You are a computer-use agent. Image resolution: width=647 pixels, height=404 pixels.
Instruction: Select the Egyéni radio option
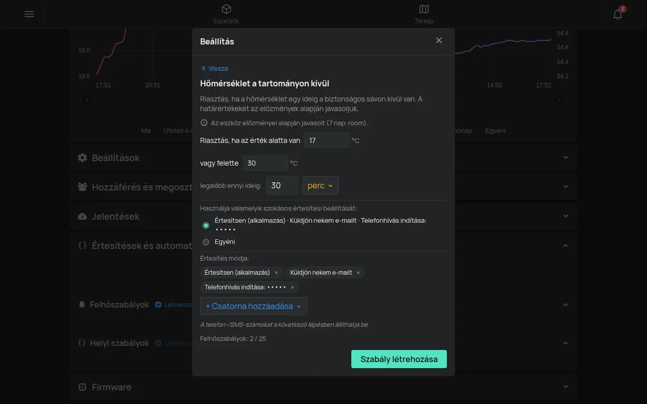(x=206, y=242)
